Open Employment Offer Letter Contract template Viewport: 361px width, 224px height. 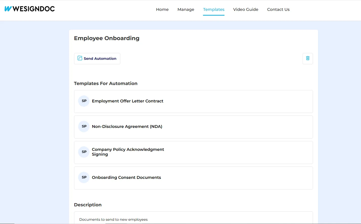127,101
